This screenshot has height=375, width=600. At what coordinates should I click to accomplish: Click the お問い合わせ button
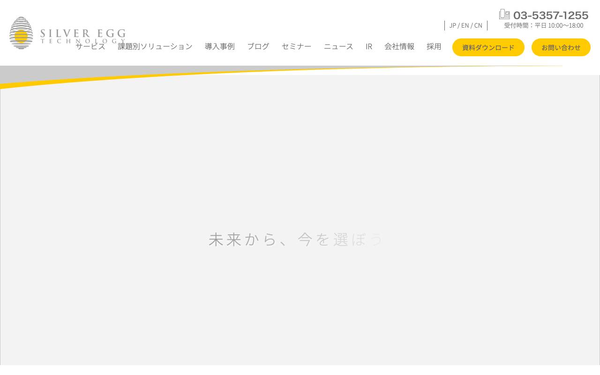point(561,47)
